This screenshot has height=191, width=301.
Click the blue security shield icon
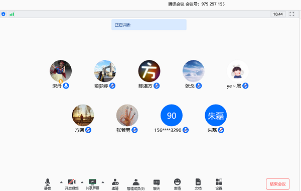click(x=4, y=14)
